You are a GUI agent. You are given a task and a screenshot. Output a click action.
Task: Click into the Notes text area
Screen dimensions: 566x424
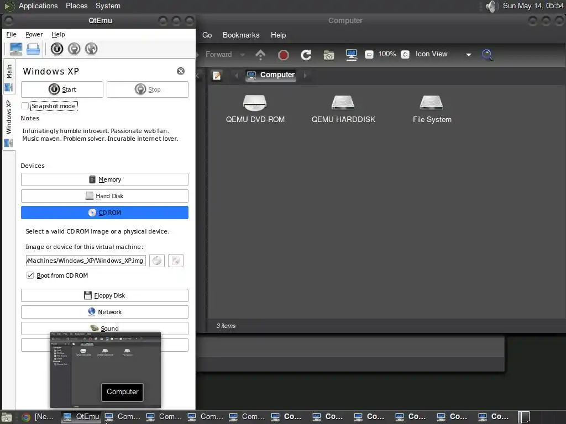click(x=104, y=141)
